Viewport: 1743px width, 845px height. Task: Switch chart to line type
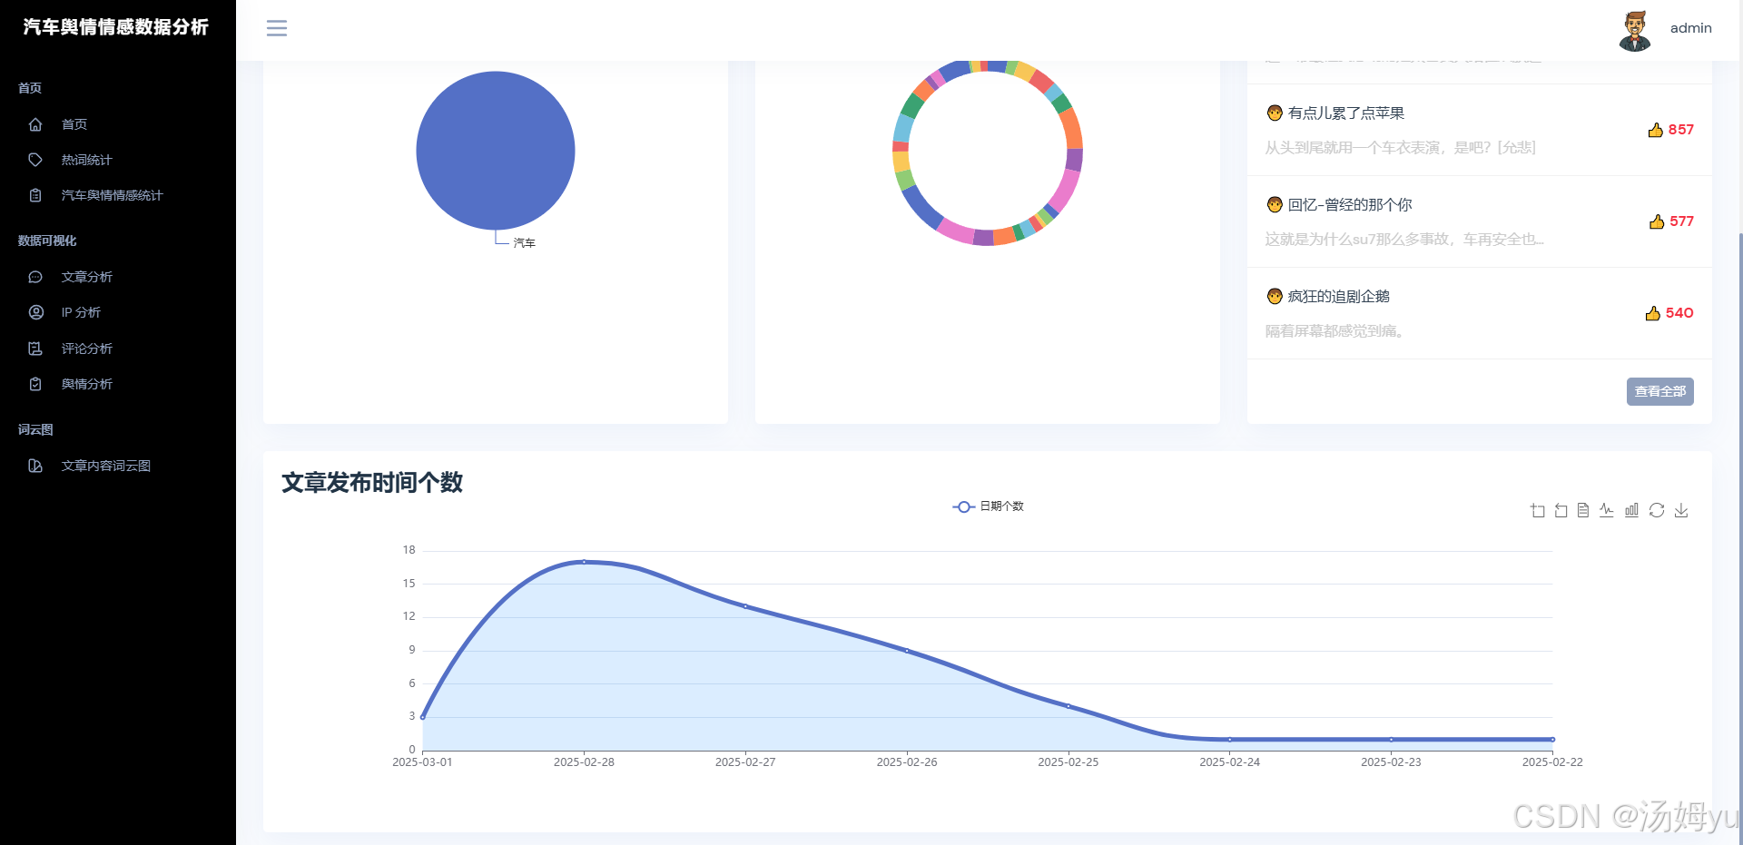click(1607, 510)
